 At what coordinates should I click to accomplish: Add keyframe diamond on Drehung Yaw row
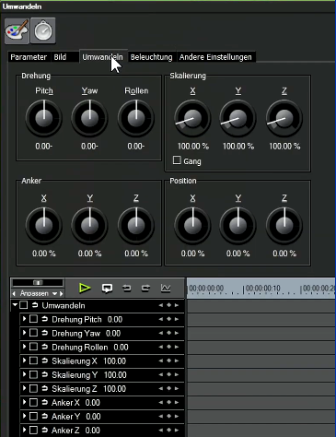(168, 333)
